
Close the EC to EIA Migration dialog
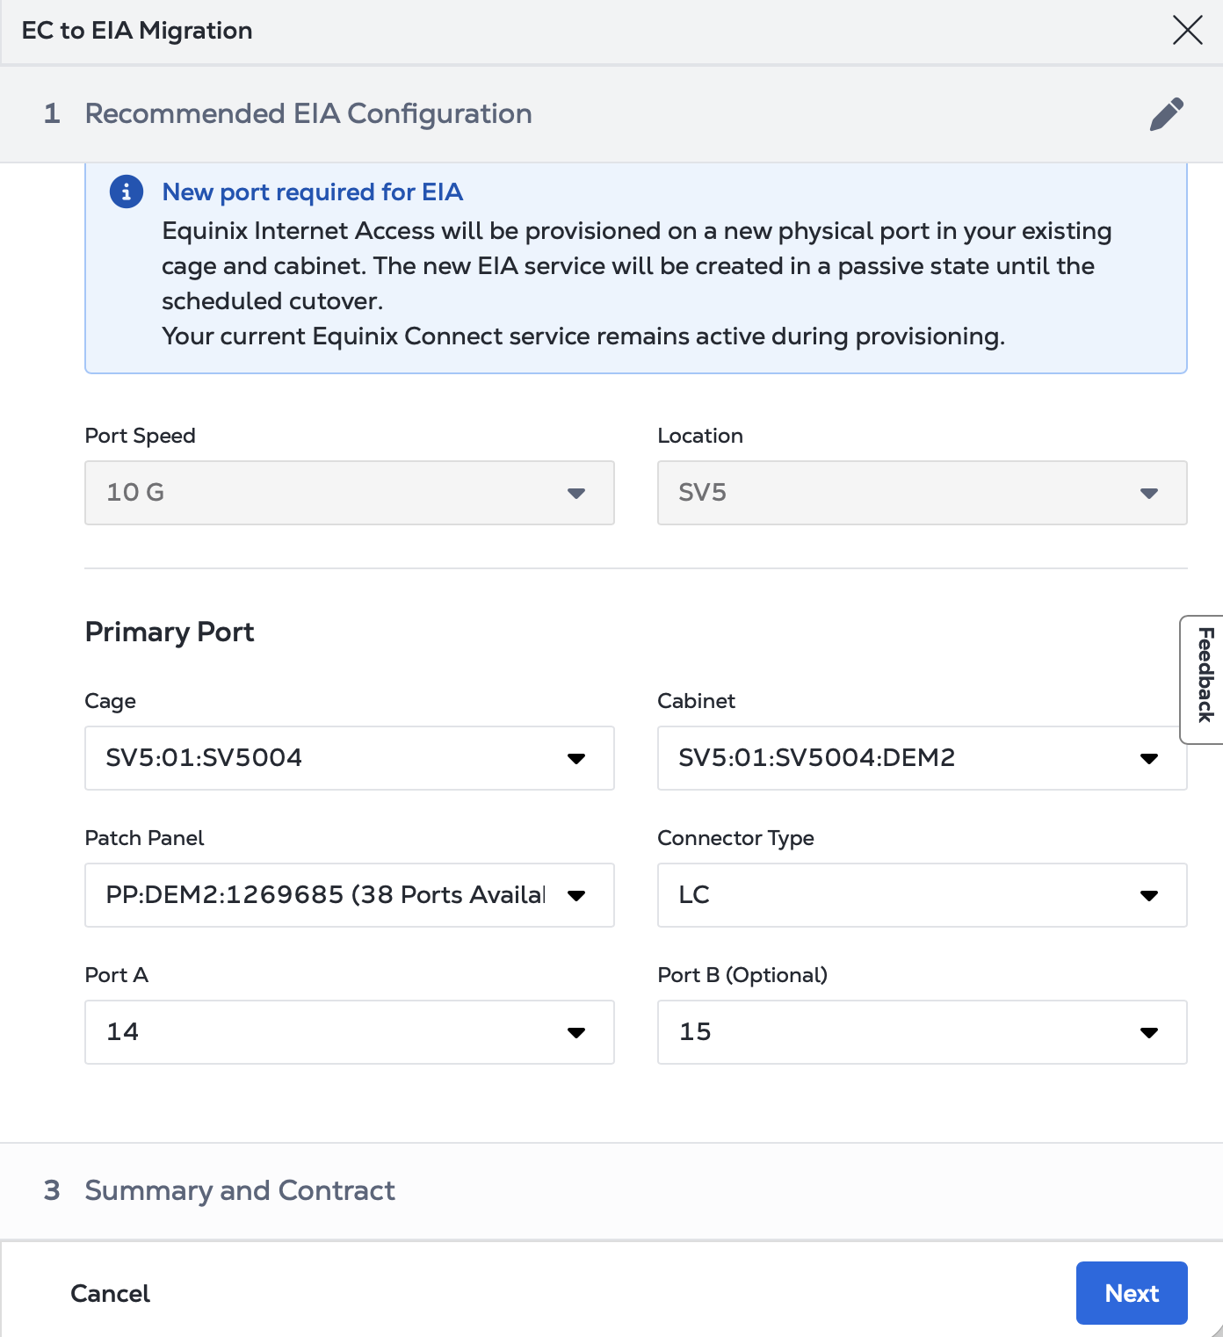click(1187, 31)
